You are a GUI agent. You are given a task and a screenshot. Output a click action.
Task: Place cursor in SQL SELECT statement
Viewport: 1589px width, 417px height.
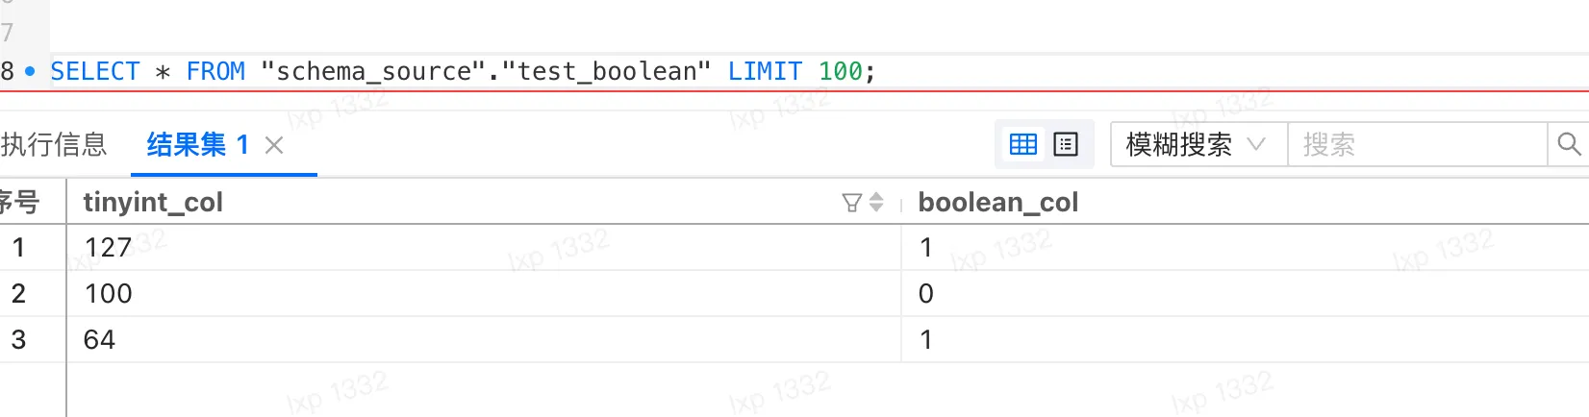(463, 71)
